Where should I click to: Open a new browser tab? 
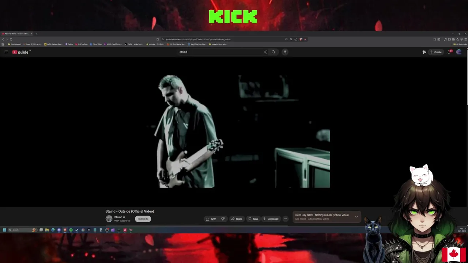[36, 34]
